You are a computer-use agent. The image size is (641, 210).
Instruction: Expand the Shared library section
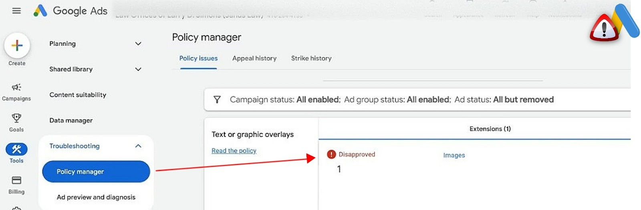pyautogui.click(x=138, y=69)
